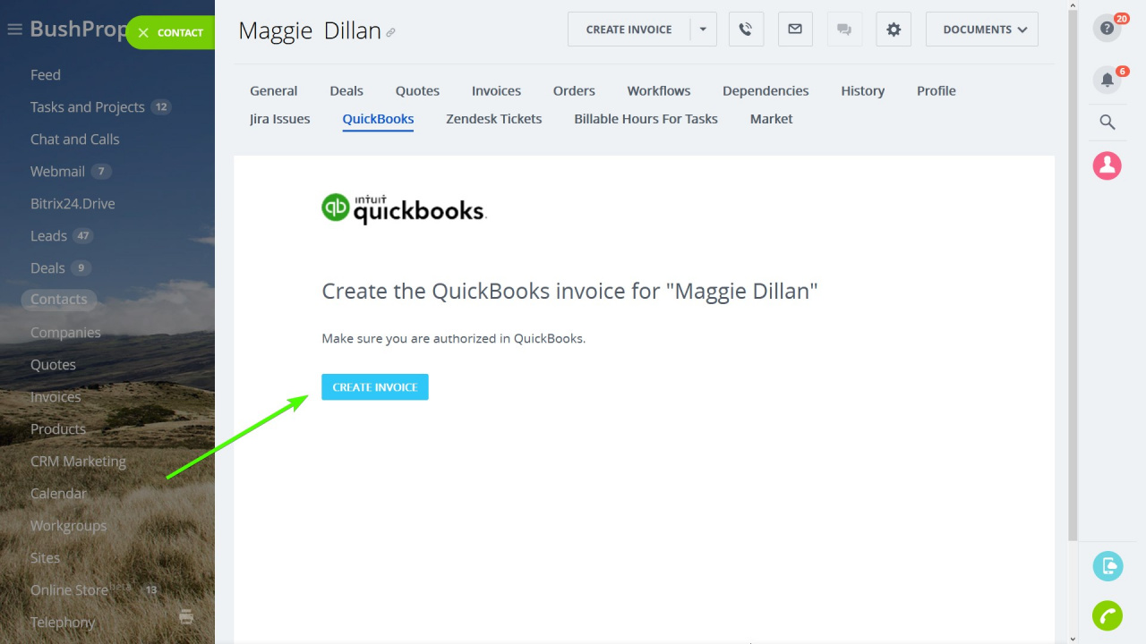The height and width of the screenshot is (644, 1146).
Task: Open the help question mark icon
Action: (1108, 29)
